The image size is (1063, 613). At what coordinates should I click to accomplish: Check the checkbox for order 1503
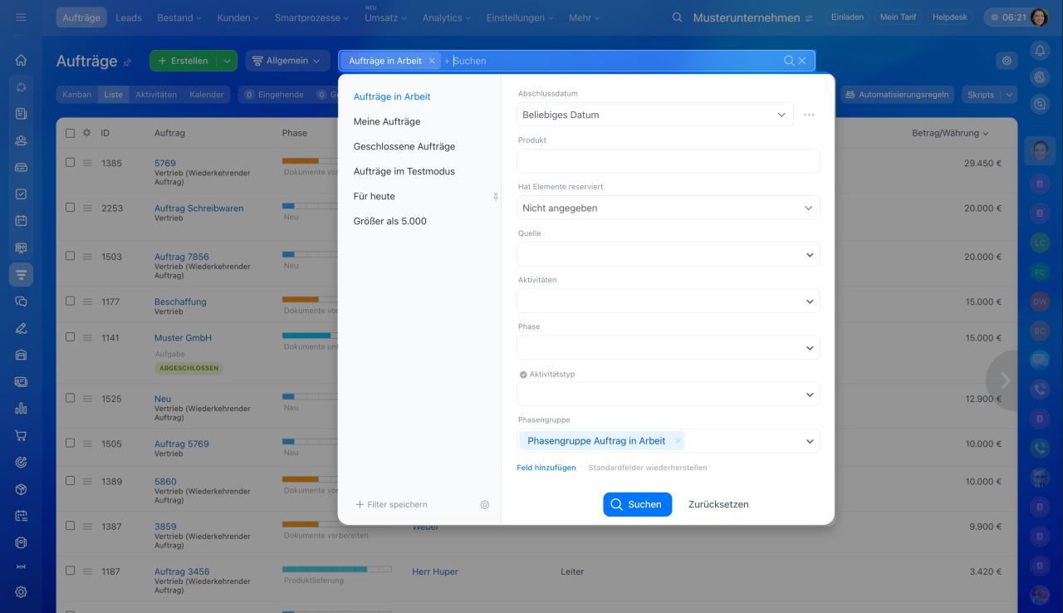[x=70, y=257]
